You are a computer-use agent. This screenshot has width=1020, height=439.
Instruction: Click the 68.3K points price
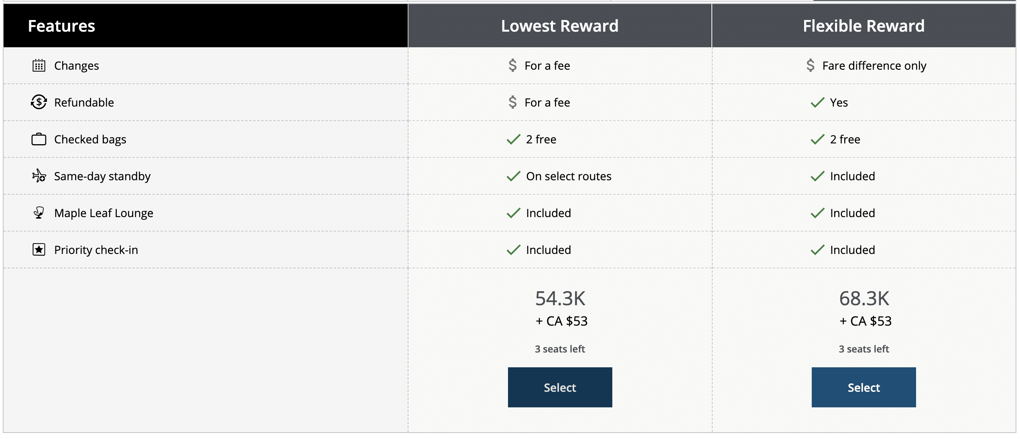(864, 298)
